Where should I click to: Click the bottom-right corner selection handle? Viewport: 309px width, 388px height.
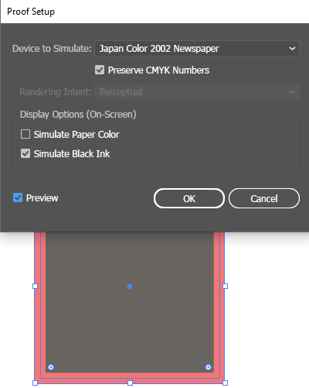coord(225,383)
